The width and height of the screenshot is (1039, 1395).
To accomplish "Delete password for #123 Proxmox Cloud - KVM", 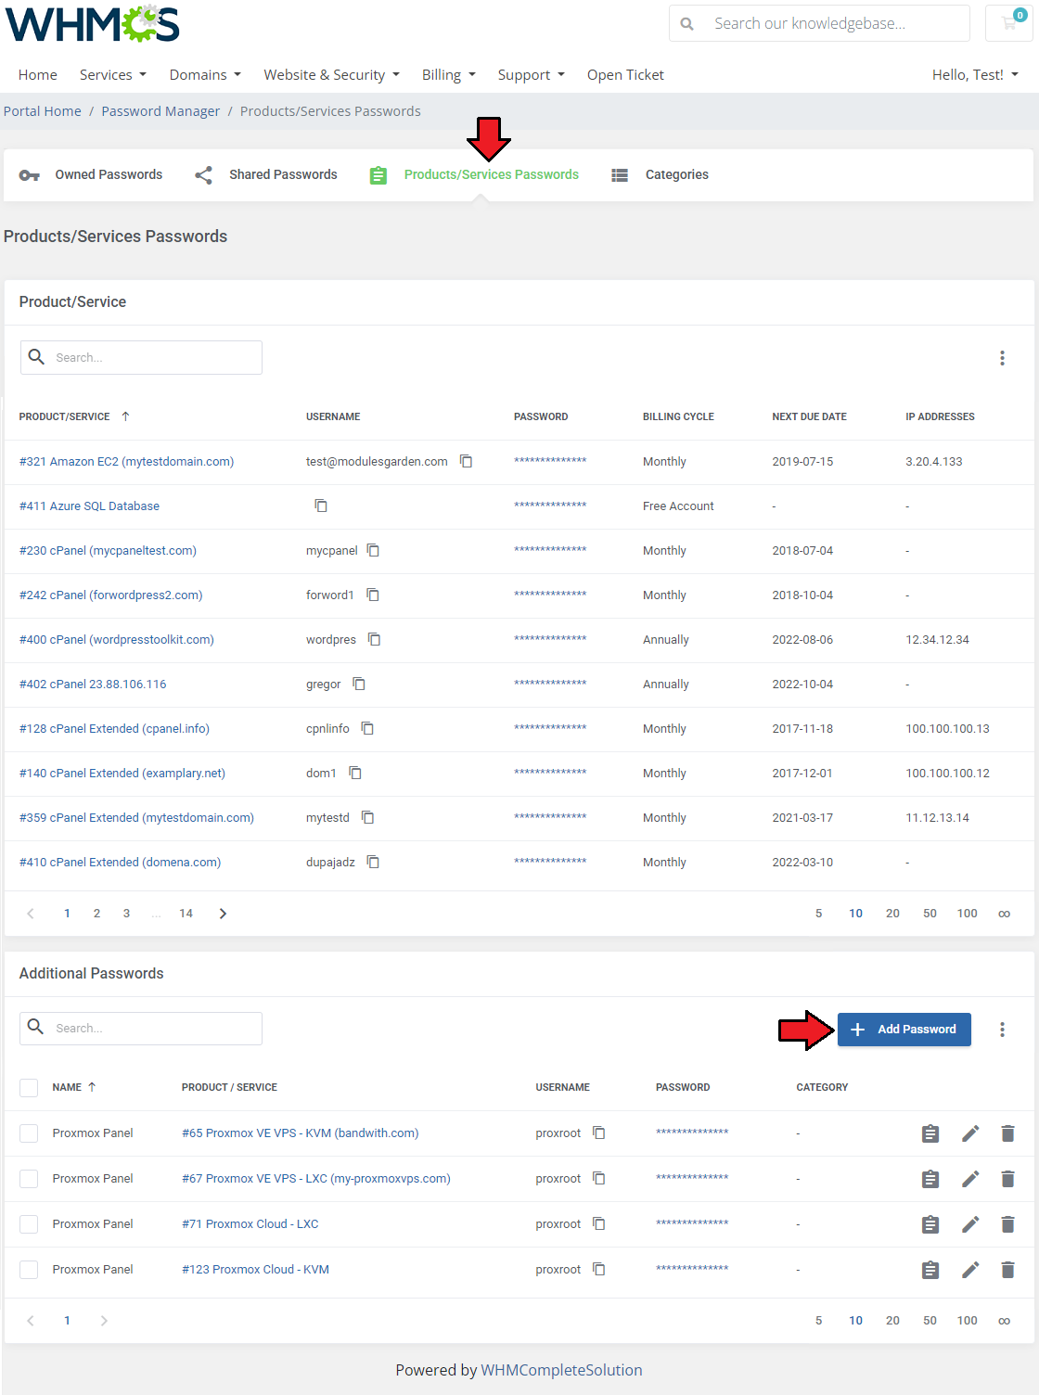I will [x=1008, y=1270].
